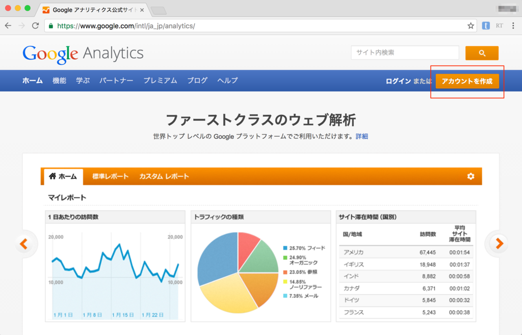Viewport: 522px width, 335px height.
Task: Open the プレミアム navigation item
Action: (x=160, y=81)
